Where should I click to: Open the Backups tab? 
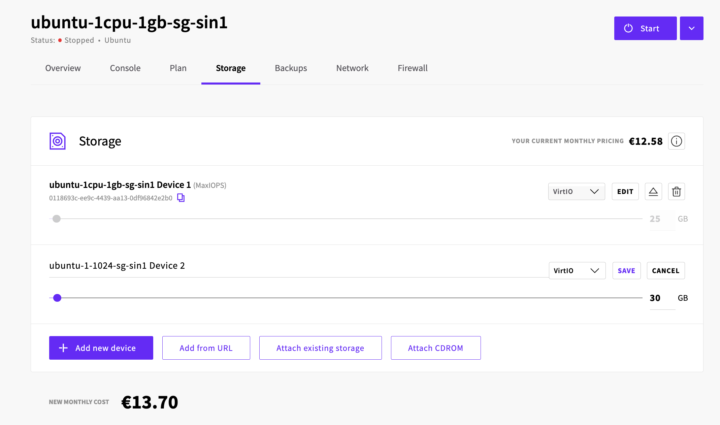[291, 68]
